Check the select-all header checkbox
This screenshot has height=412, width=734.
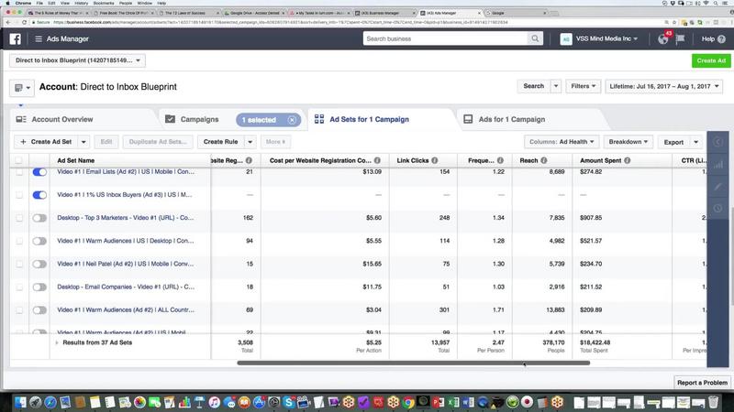pyautogui.click(x=18, y=160)
